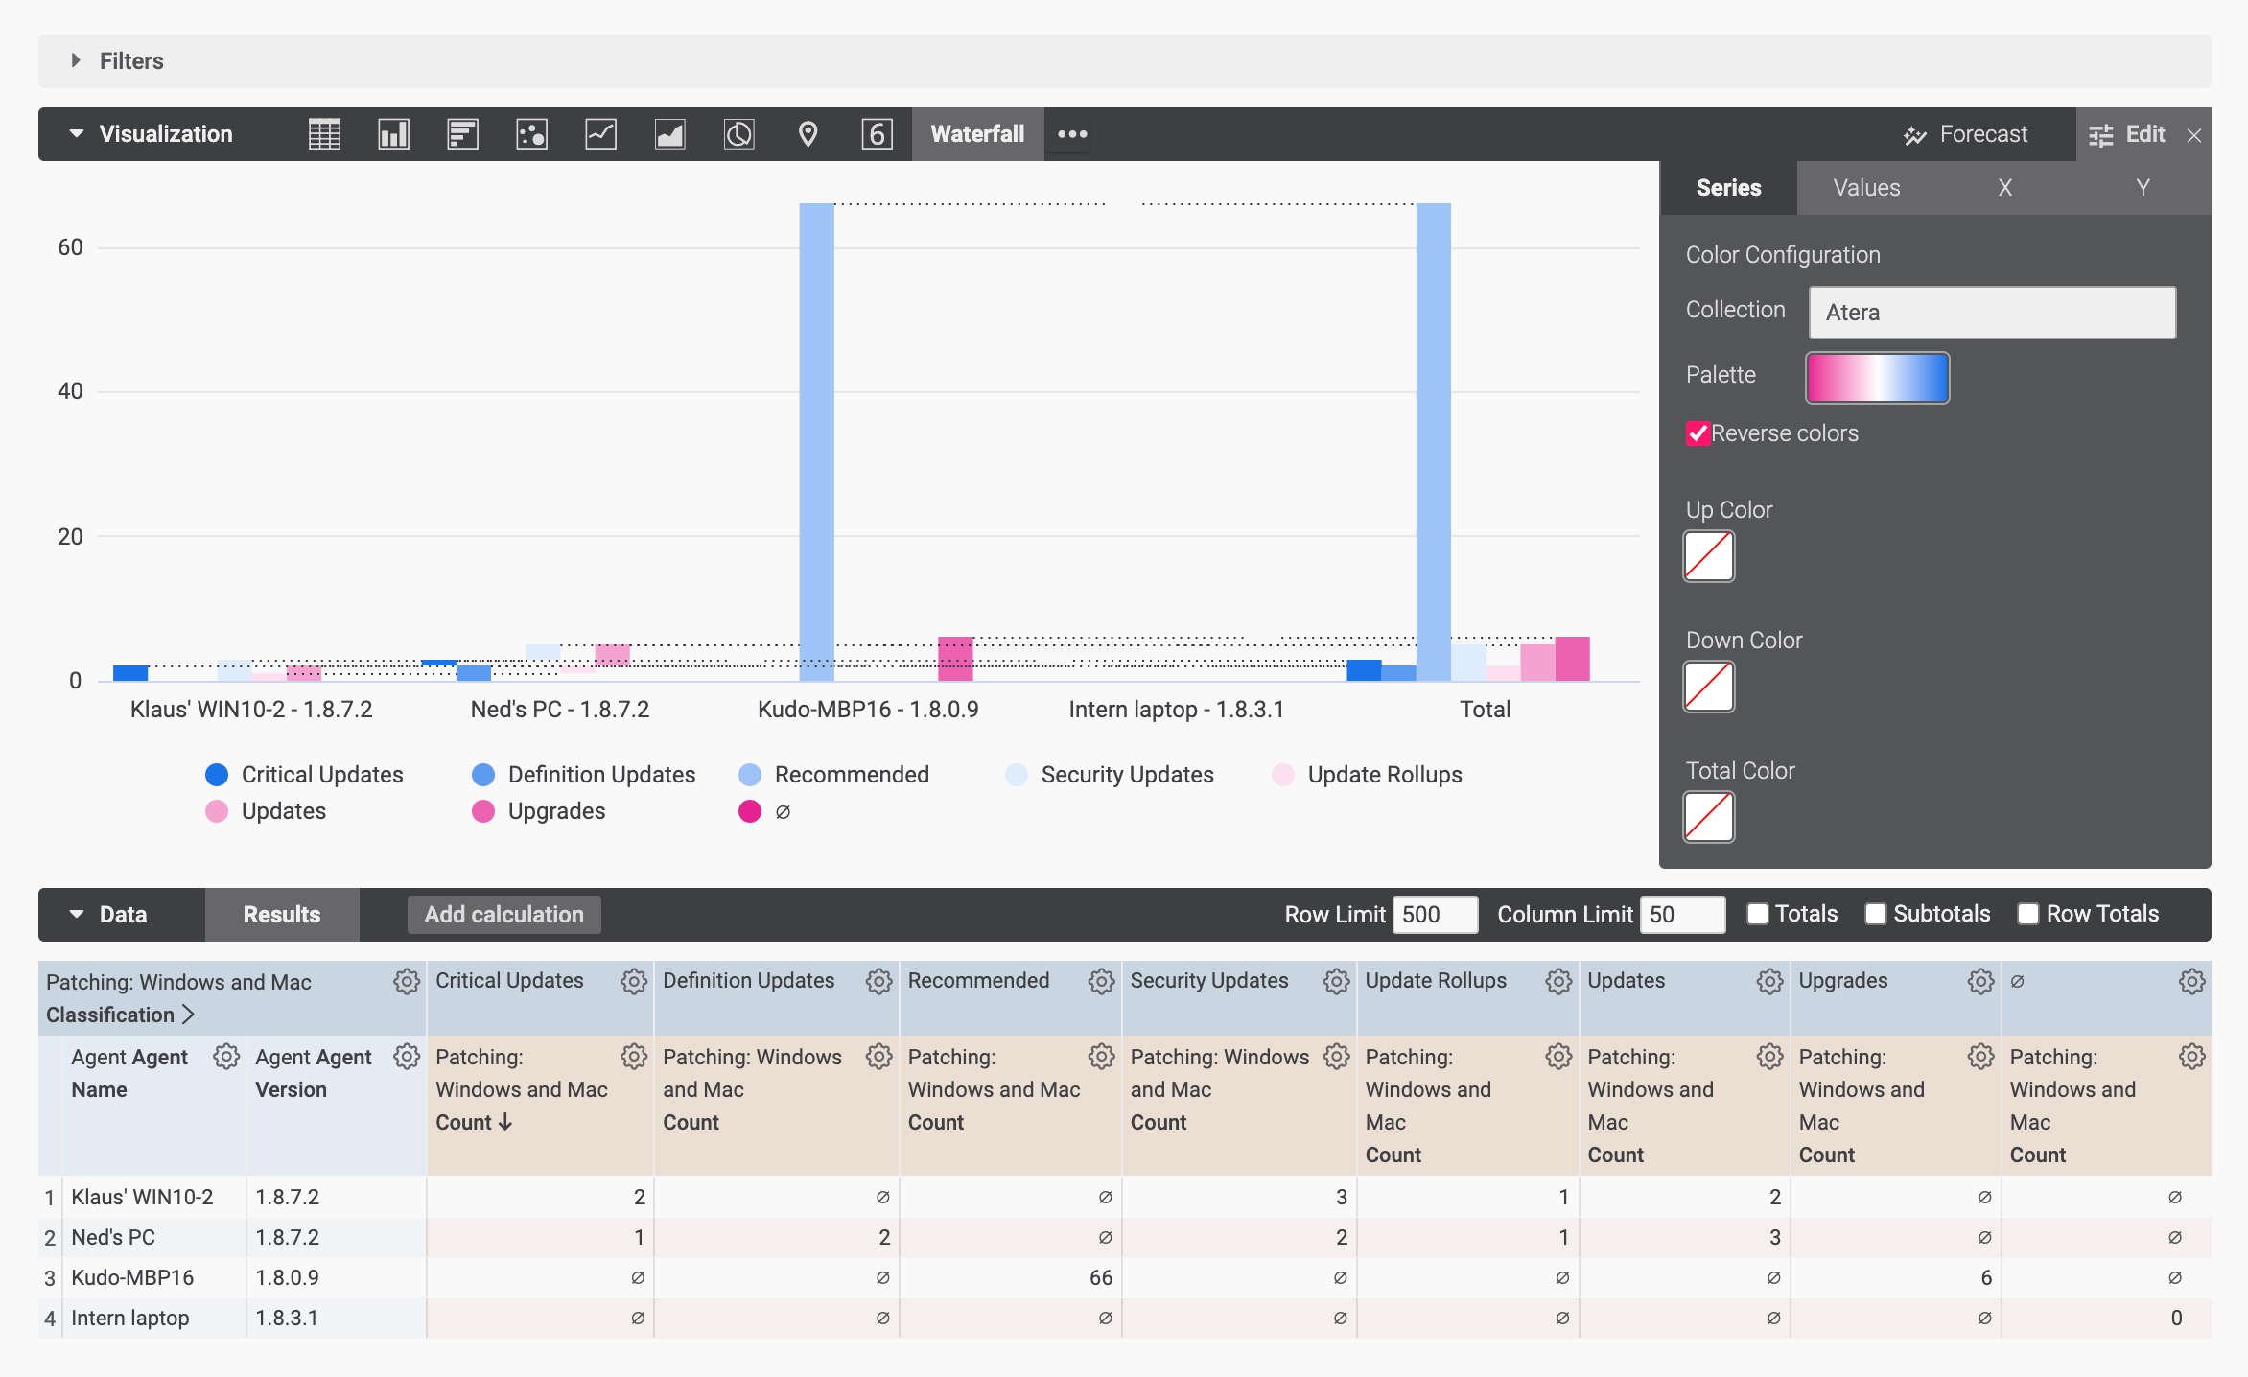Pick the Total Color swatch
2248x1377 pixels.
[1709, 817]
